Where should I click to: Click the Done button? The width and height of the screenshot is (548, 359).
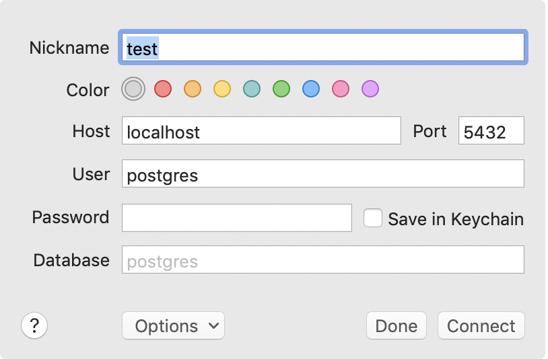click(397, 326)
